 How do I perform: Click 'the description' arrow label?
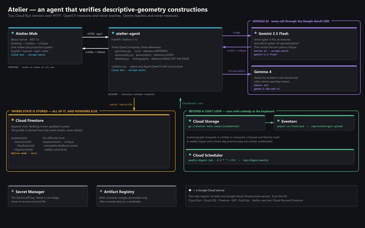[236, 71]
